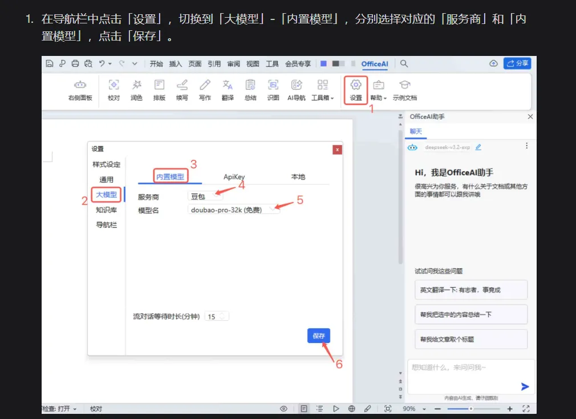This screenshot has height=419, width=576.
Task: Click the 润色 polish tool
Action: pyautogui.click(x=137, y=90)
